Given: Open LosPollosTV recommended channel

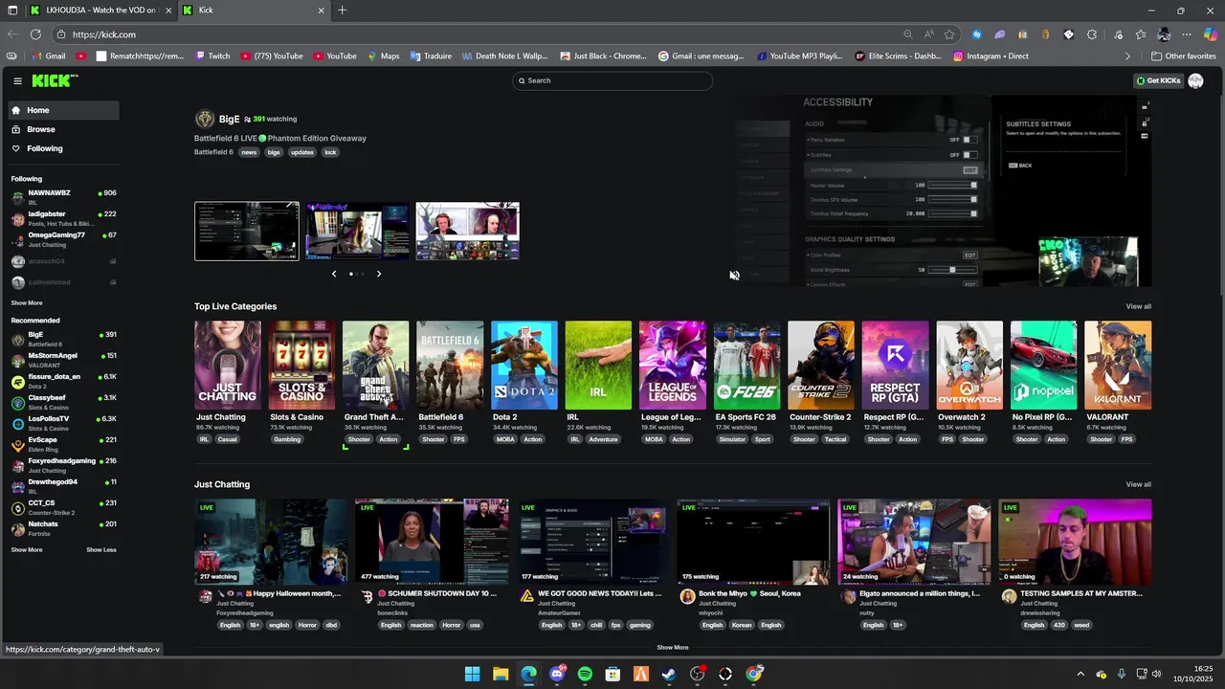Looking at the screenshot, I should [64, 423].
